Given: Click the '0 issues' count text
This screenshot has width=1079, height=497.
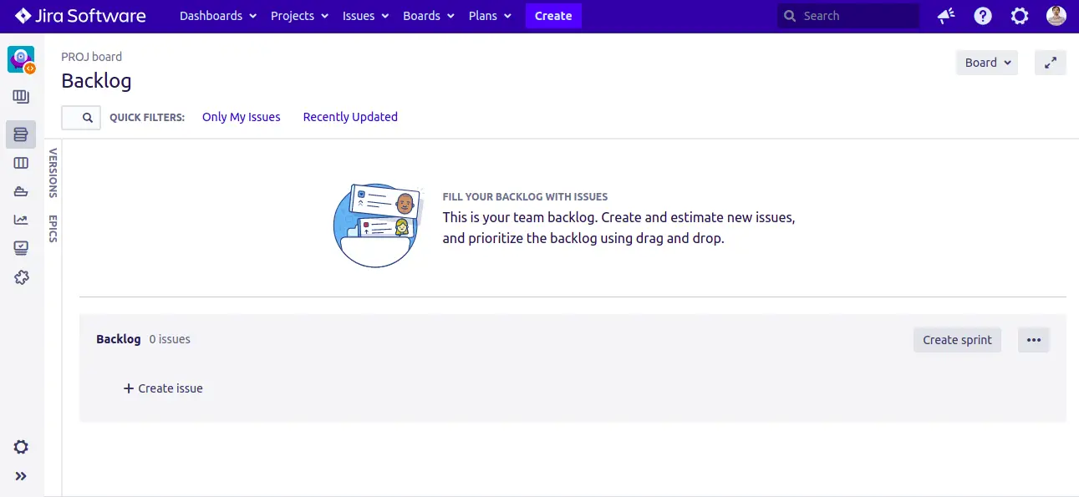Looking at the screenshot, I should 170,339.
